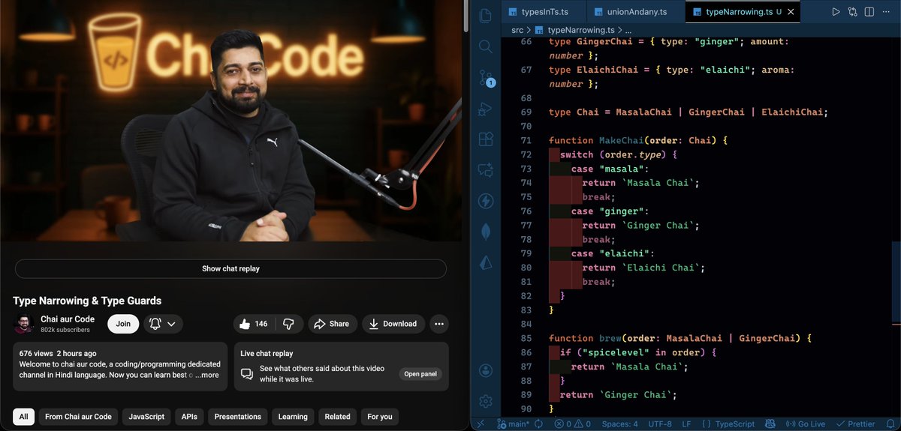This screenshot has width=901, height=431.
Task: Open editor More Actions ellipsis menu
Action: pos(887,12)
